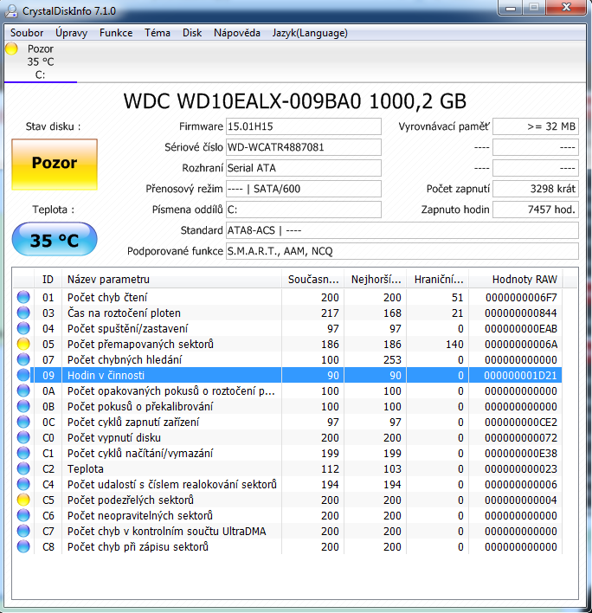The image size is (592, 613).
Task: Click the CrystalDiskInfo title bar app icon
Action: click(14, 11)
